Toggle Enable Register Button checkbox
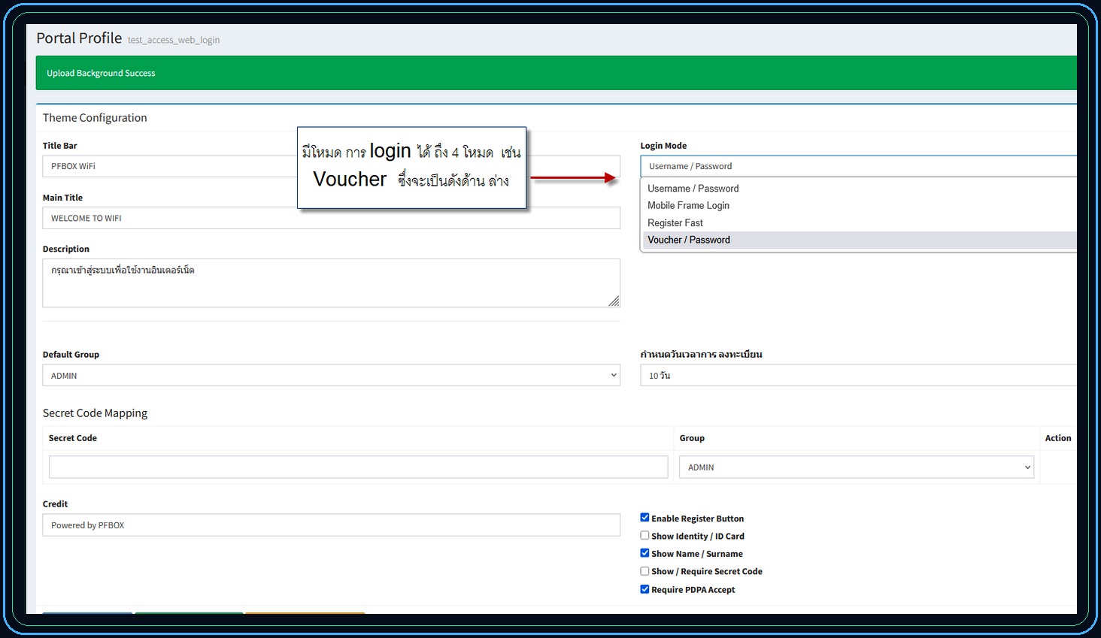This screenshot has width=1101, height=638. pyautogui.click(x=645, y=518)
